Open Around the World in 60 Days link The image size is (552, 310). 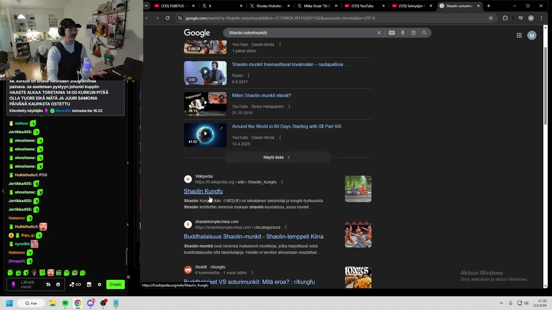click(x=286, y=127)
